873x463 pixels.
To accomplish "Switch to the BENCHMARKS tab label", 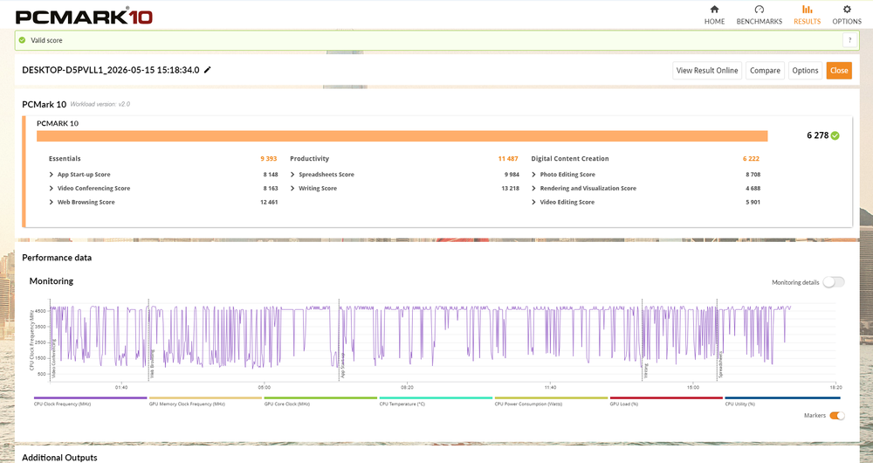I will (x=759, y=21).
